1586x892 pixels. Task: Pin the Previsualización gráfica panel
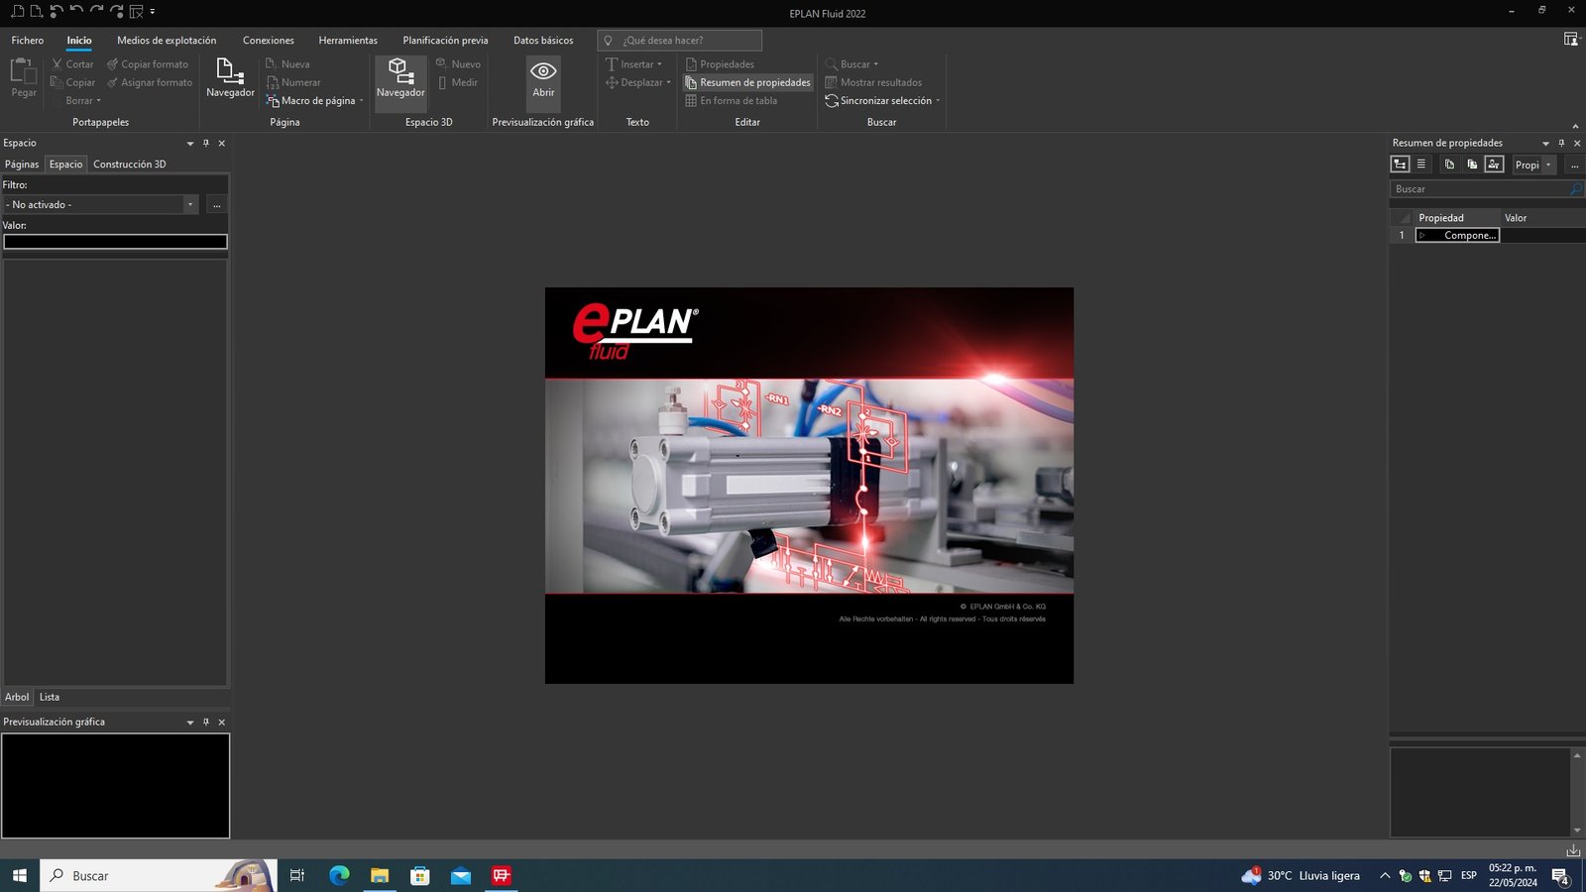(206, 722)
